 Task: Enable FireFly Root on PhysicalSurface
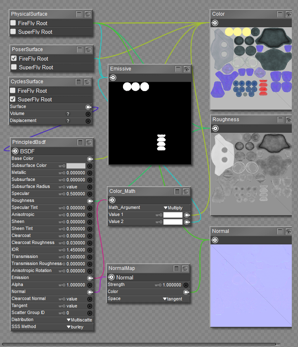14,23
